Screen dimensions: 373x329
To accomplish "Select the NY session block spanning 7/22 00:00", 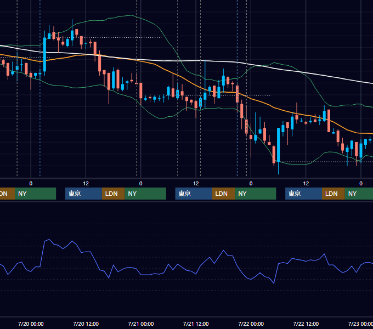I will 256,194.
